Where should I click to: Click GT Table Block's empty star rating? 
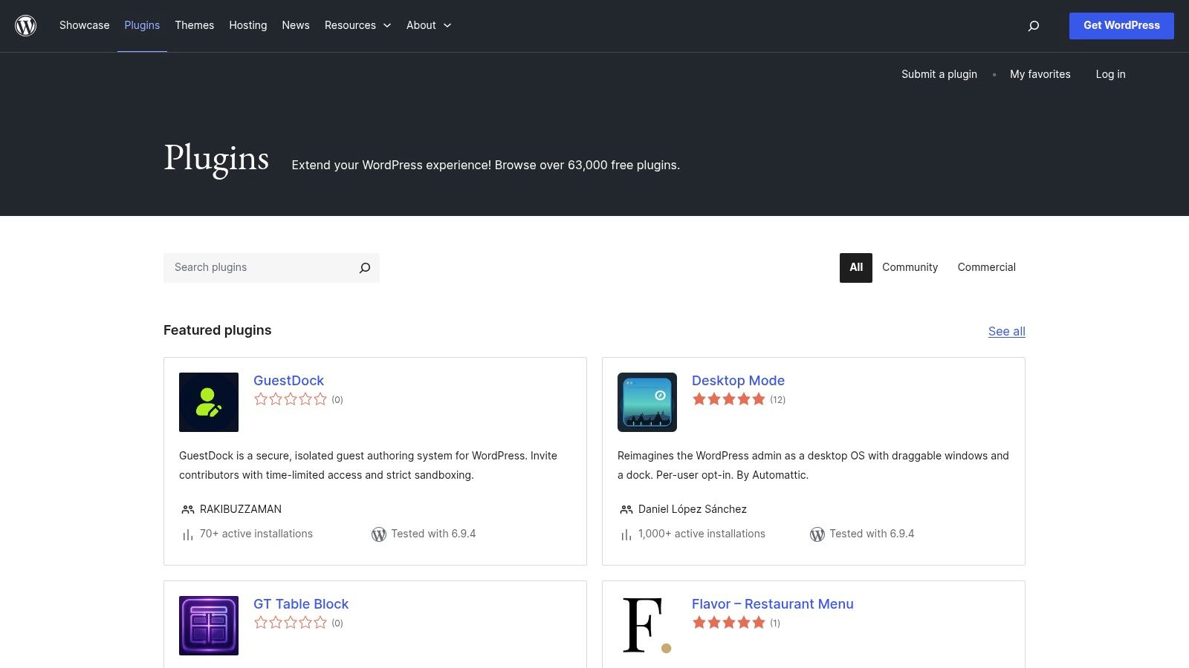click(291, 623)
